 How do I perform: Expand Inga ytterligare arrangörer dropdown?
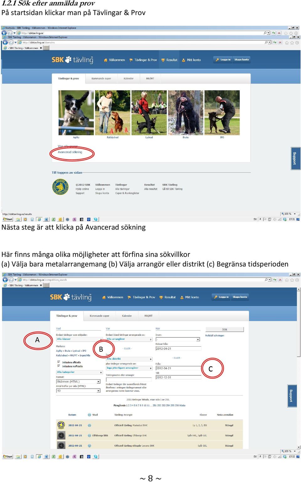point(129,368)
